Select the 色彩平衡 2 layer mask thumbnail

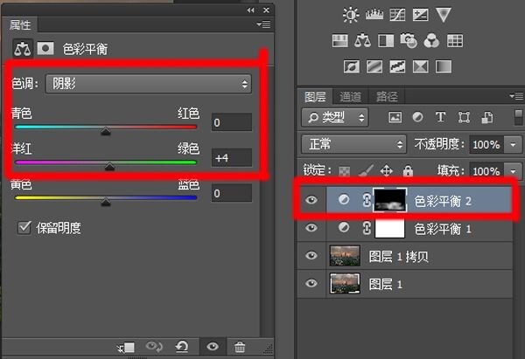tap(390, 200)
